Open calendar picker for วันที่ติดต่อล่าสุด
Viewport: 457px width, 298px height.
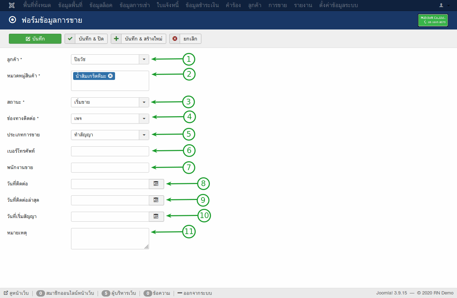(156, 200)
